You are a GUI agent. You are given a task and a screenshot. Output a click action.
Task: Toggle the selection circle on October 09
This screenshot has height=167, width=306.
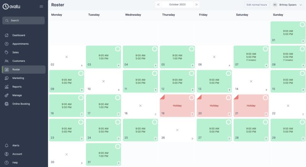click(x=81, y=73)
